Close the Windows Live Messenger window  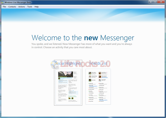(161, 2)
